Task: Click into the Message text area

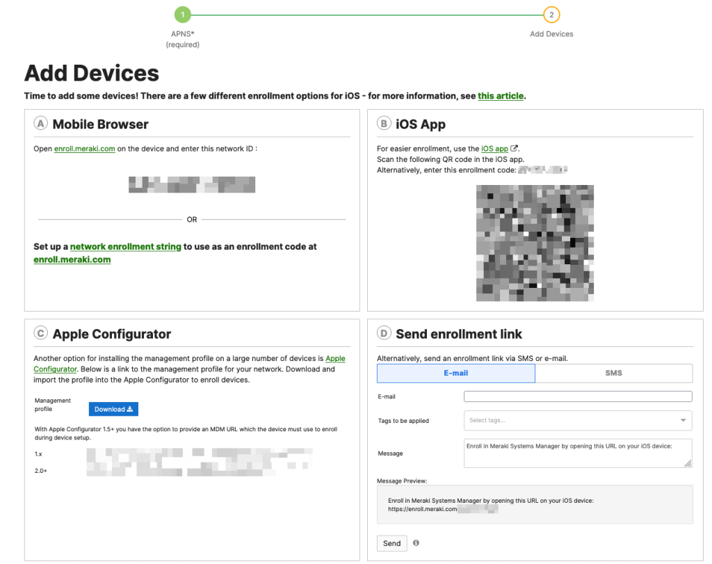Action: (577, 453)
